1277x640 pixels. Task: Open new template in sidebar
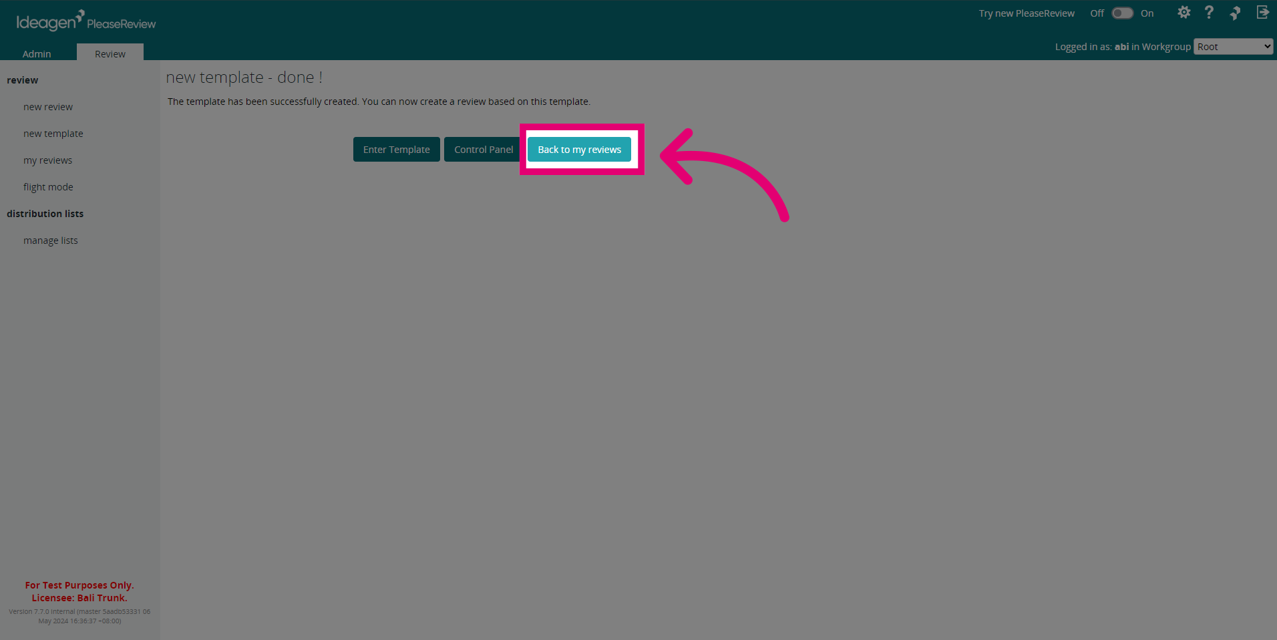(53, 134)
